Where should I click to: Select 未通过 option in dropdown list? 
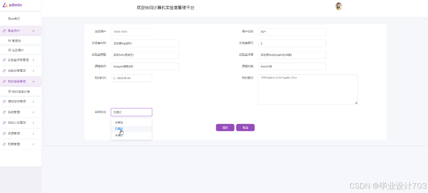131,135
